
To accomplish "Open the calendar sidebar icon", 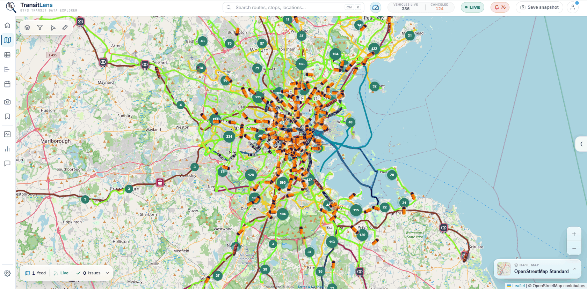I will pyautogui.click(x=7, y=84).
